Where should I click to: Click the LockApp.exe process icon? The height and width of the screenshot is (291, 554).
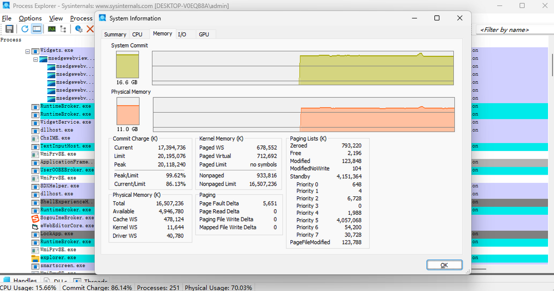coord(35,234)
